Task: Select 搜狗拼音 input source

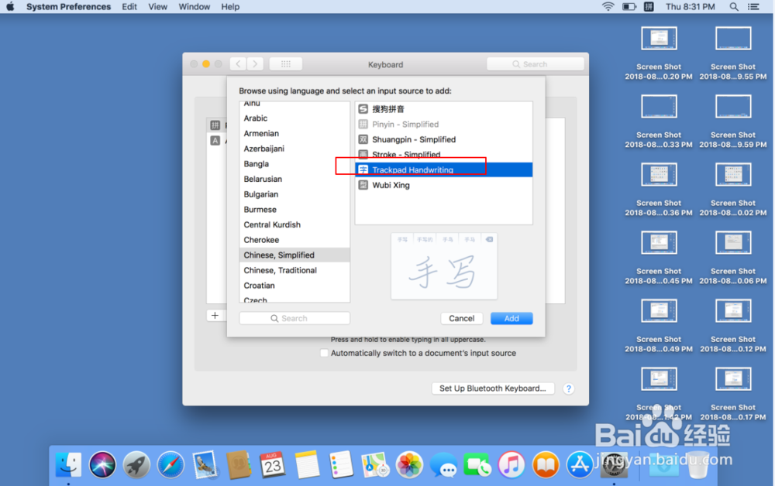Action: [x=444, y=109]
